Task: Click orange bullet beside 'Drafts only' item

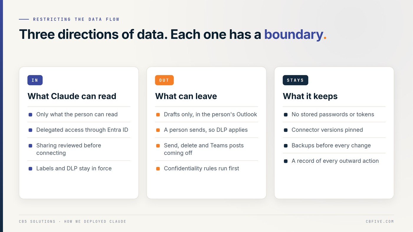Action: pyautogui.click(x=158, y=115)
